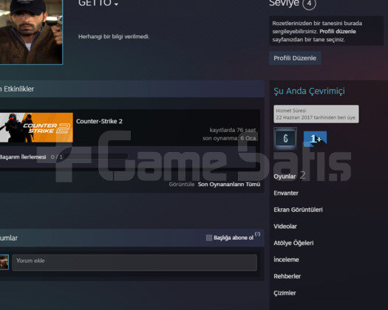Click the small avatar beside comment box
The height and width of the screenshot is (310, 388).
click(4, 262)
